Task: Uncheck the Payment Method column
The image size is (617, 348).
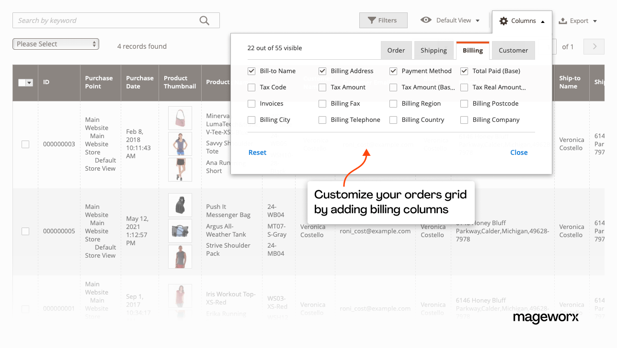Action: (393, 71)
